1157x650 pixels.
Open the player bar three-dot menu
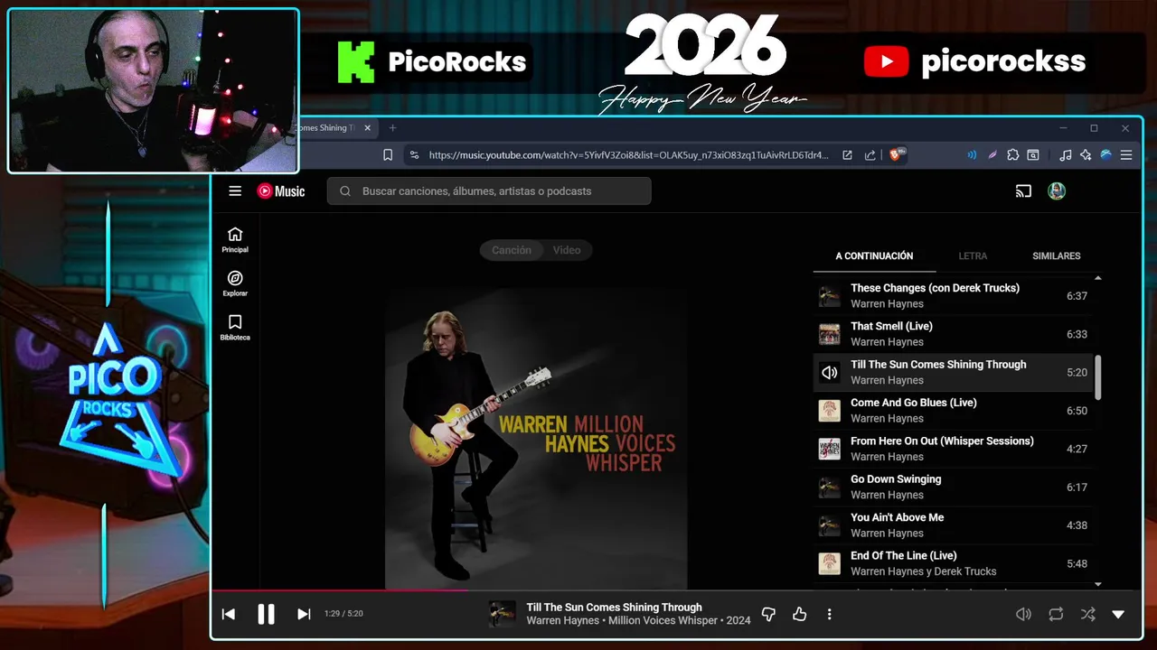coord(829,614)
